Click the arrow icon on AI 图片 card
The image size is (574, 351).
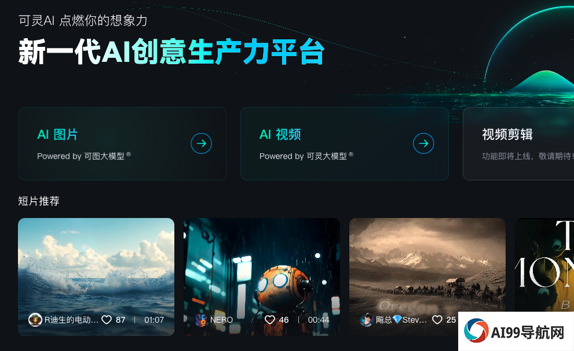pyautogui.click(x=202, y=143)
